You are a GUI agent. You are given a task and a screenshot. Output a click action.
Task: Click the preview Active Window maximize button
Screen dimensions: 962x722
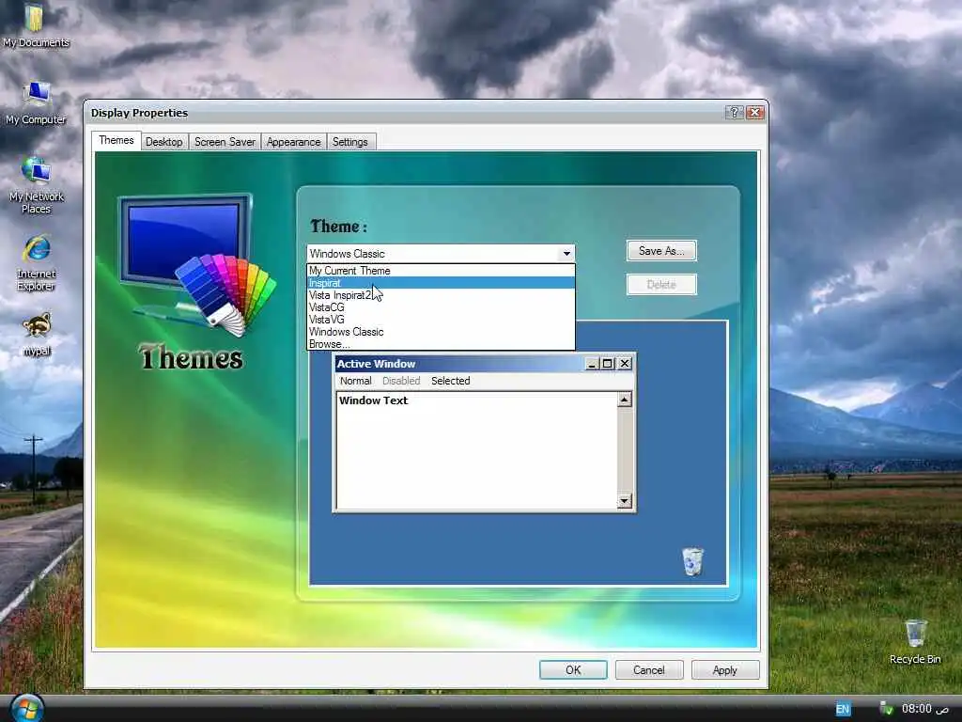tap(608, 364)
